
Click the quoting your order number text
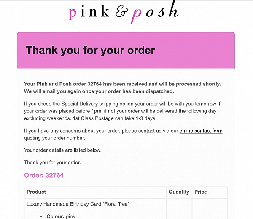pyautogui.click(x=54, y=138)
